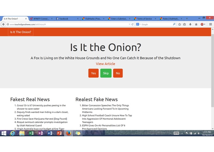This screenshot has height=152, width=214.
Task: Switch to the Enter a Submission tab
Action: tap(119, 19)
